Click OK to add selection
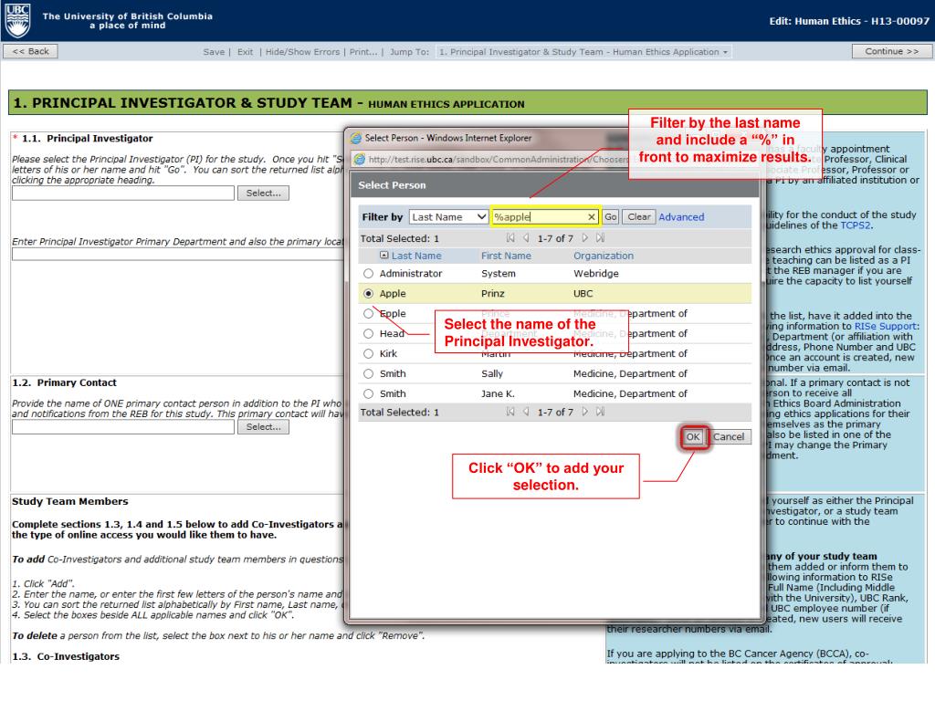This screenshot has width=935, height=701. pos(693,437)
